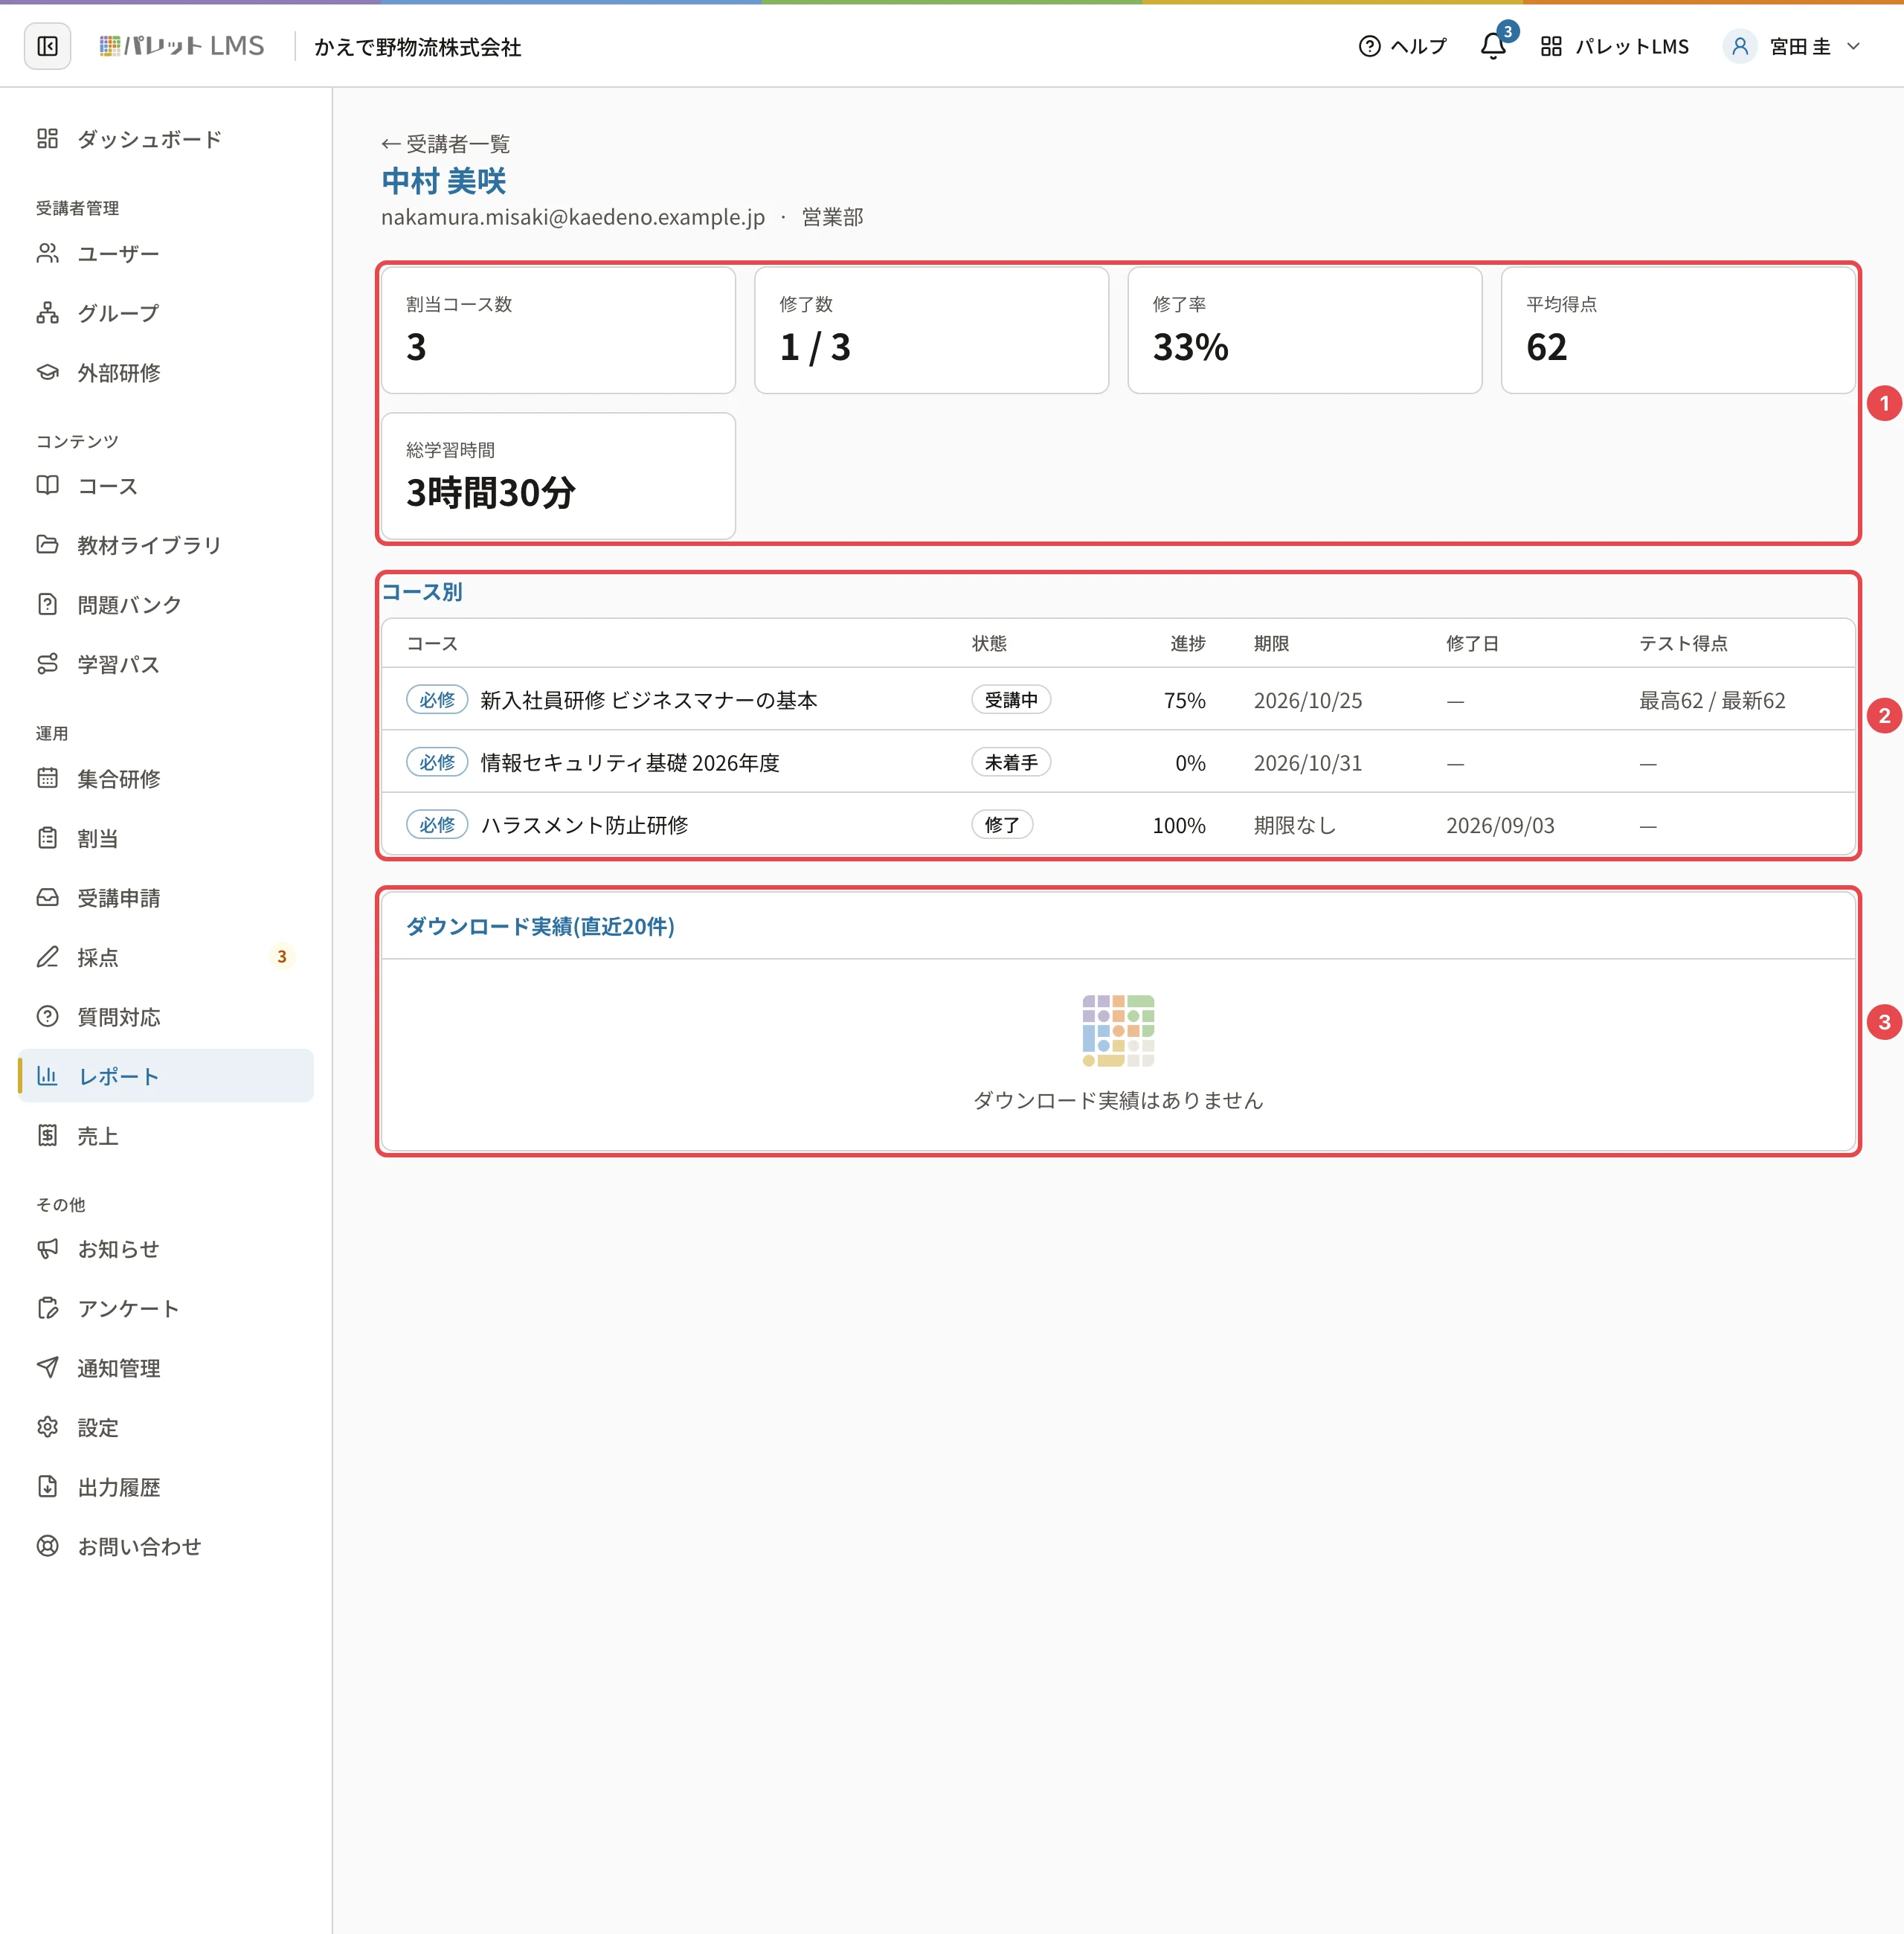Click the コース book icon
Screen dimensions: 1904x1934
47,486
